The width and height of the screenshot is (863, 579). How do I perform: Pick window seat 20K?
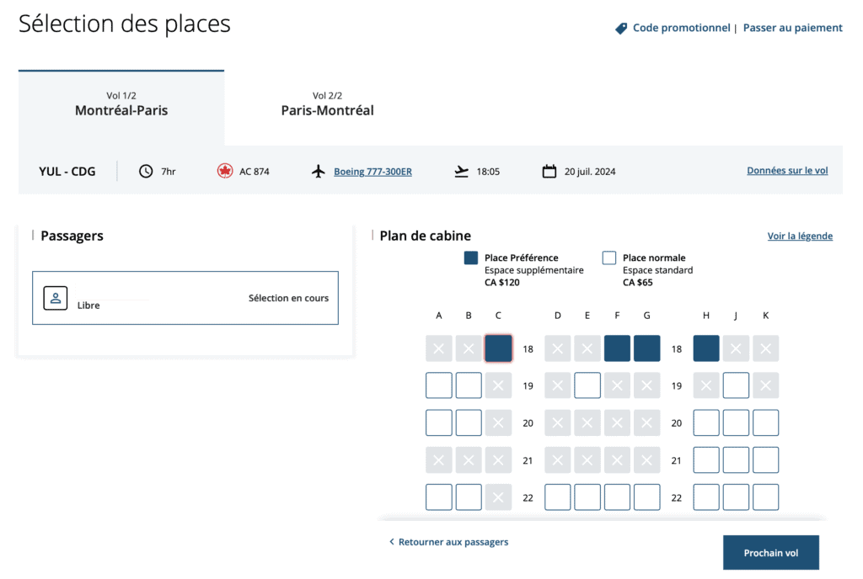click(765, 422)
